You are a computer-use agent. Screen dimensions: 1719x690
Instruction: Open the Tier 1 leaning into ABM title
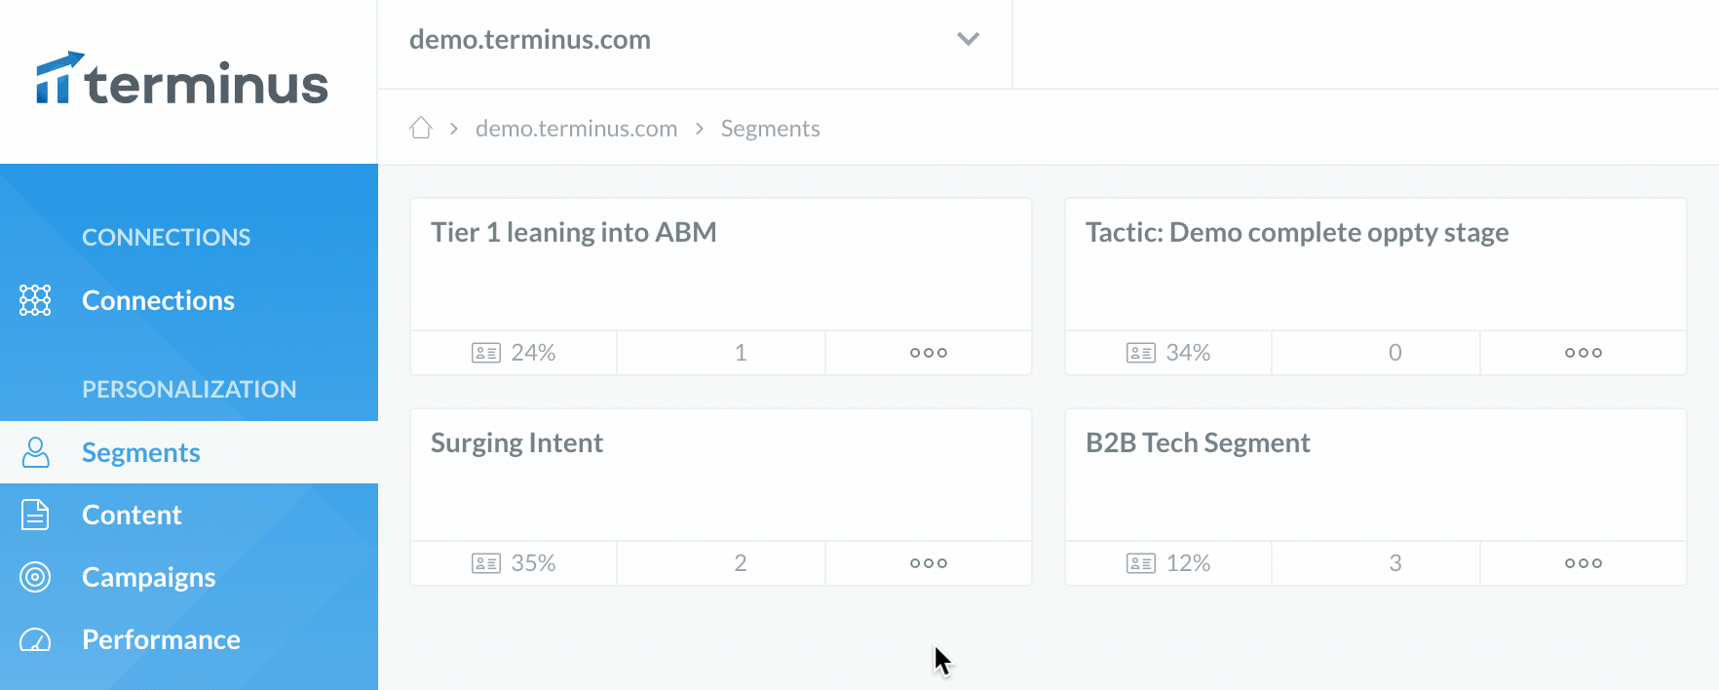574,232
